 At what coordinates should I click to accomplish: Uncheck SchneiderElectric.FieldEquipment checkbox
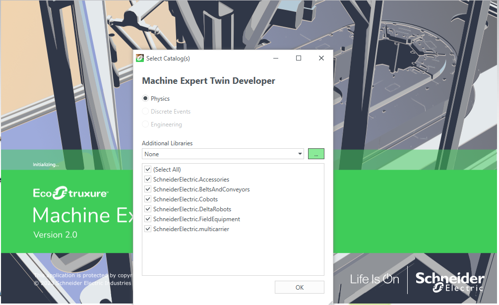(x=148, y=219)
